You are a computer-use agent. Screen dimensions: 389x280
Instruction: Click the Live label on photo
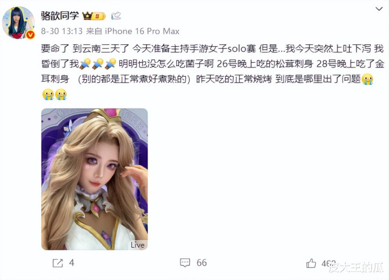[137, 245]
